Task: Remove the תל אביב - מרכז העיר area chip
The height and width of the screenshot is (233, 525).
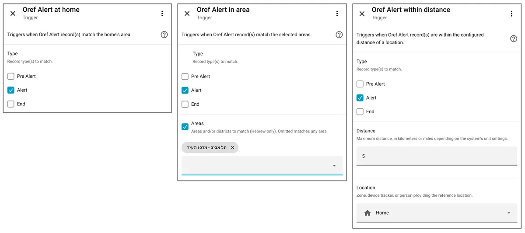Action: tap(232, 148)
